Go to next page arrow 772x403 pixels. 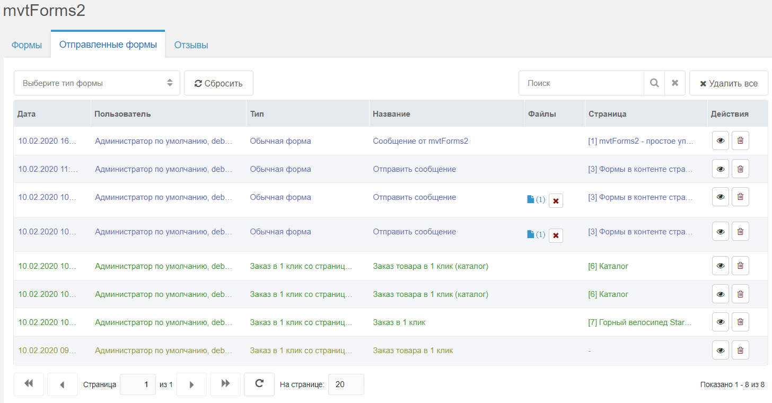(x=191, y=384)
